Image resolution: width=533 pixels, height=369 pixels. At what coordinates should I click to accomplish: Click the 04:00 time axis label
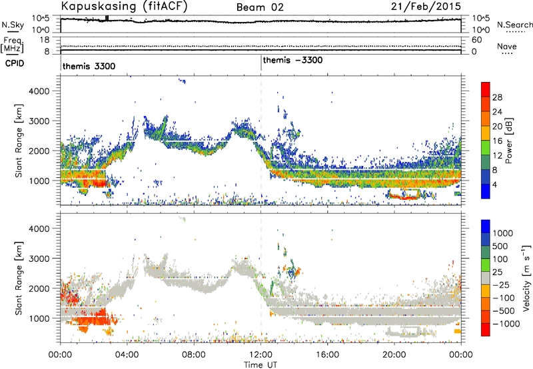pos(127,355)
